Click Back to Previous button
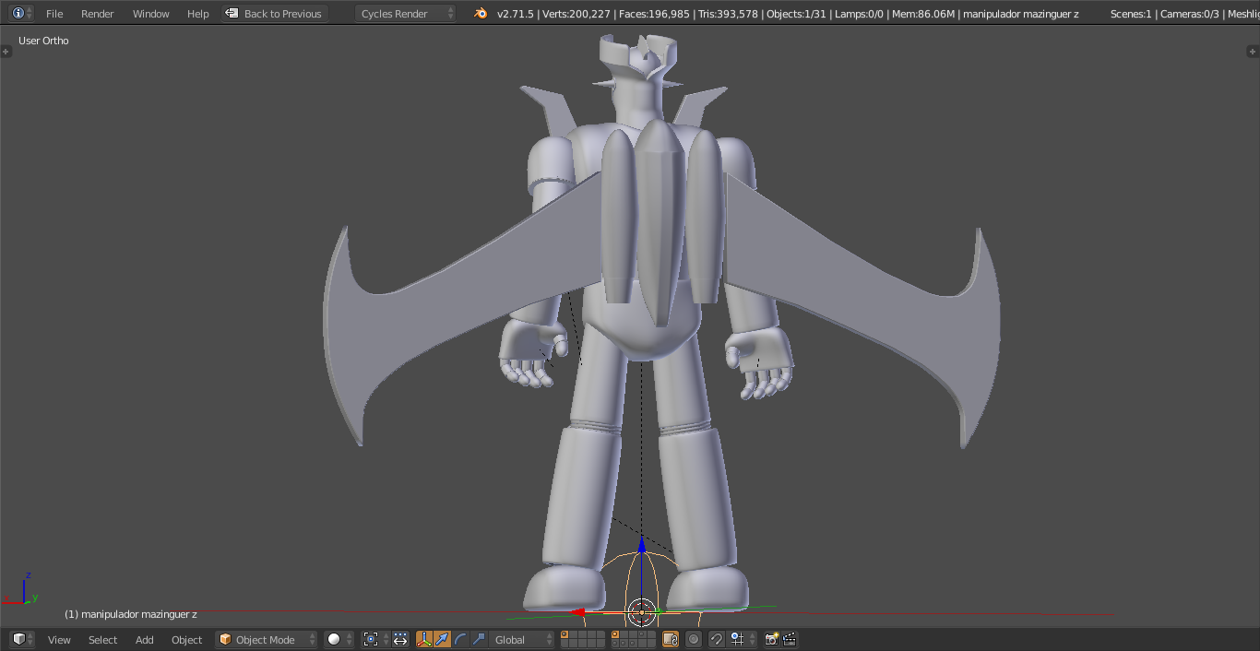The image size is (1260, 651). click(x=275, y=13)
